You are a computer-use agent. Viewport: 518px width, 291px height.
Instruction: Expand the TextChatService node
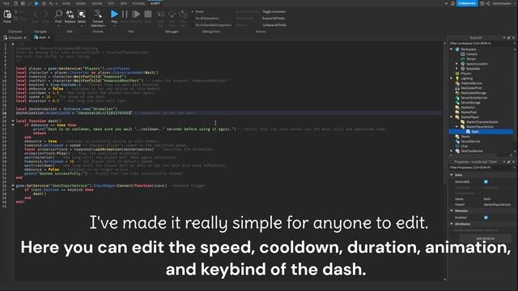point(452,151)
